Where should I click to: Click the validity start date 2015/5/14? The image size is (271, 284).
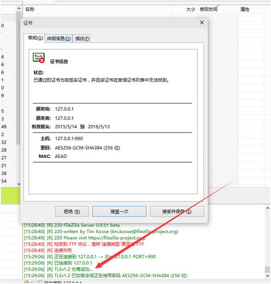66,126
